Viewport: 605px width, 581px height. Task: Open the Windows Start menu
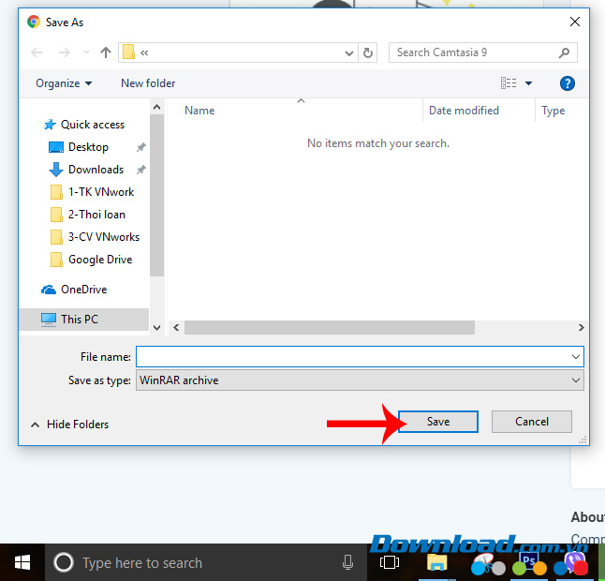click(22, 562)
